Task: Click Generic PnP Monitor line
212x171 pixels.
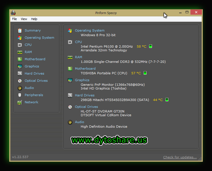Action: click(113, 85)
